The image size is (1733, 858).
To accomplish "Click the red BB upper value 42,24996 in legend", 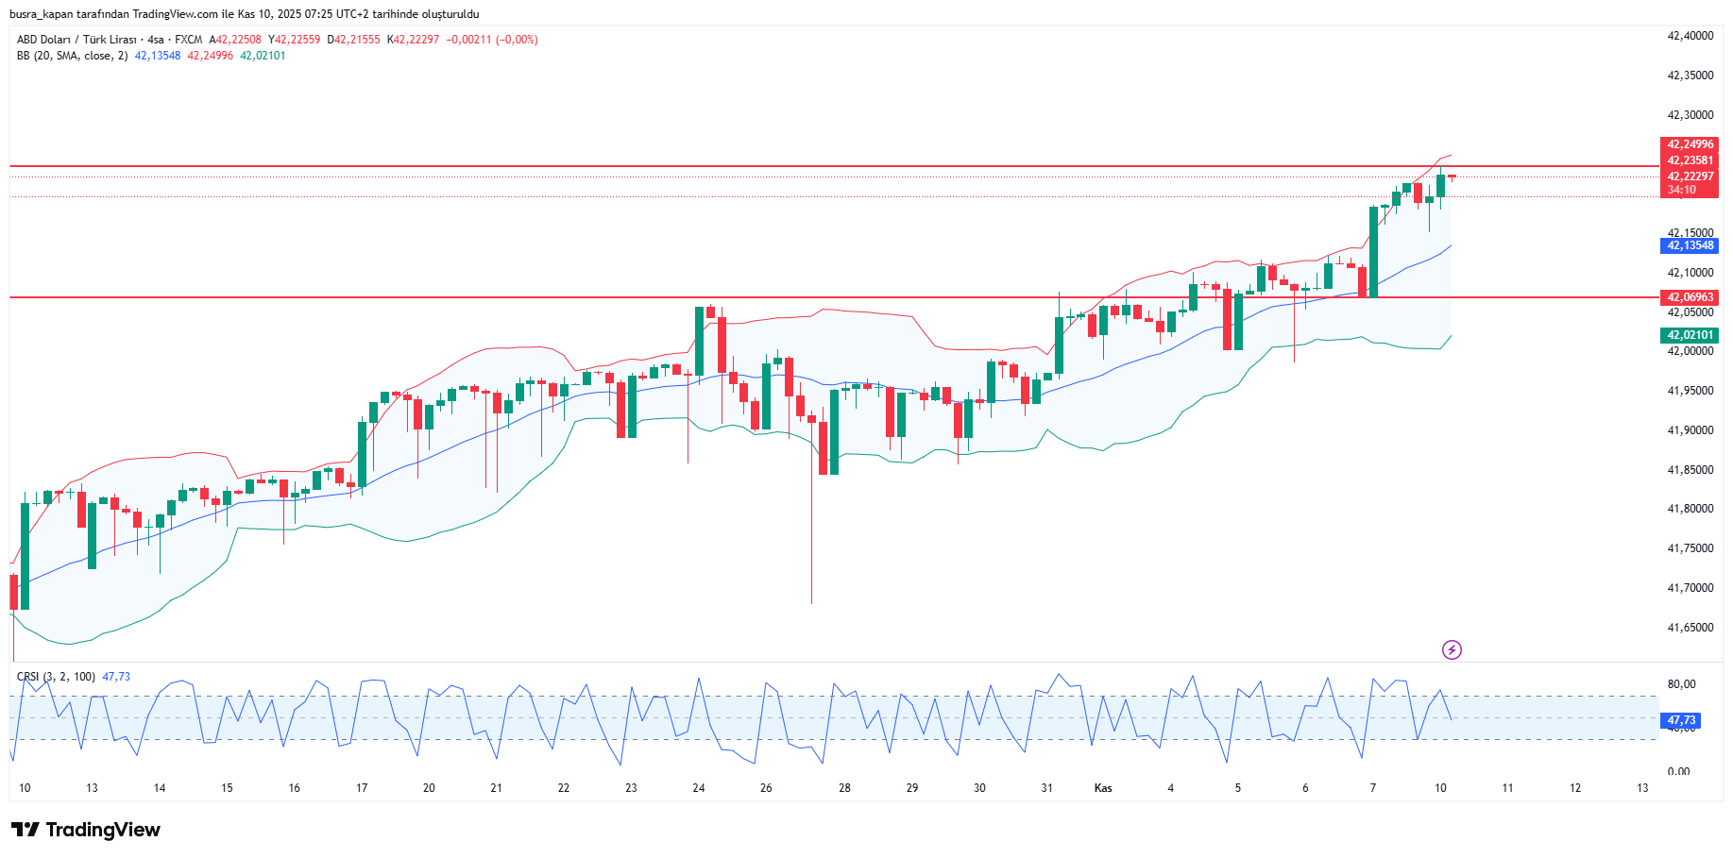I will pyautogui.click(x=210, y=56).
